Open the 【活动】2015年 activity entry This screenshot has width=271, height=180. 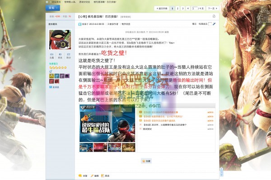pos(165,125)
